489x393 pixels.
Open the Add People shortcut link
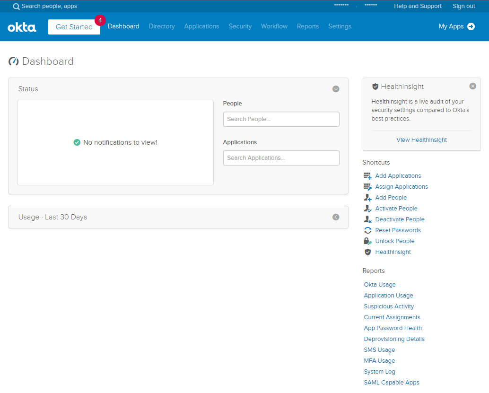point(391,197)
